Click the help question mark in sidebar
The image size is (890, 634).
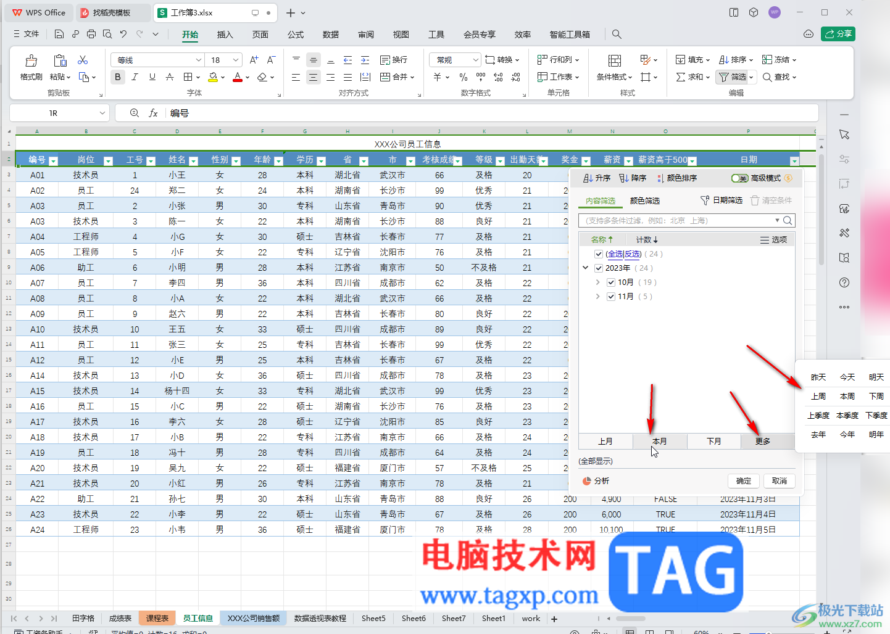pos(844,282)
